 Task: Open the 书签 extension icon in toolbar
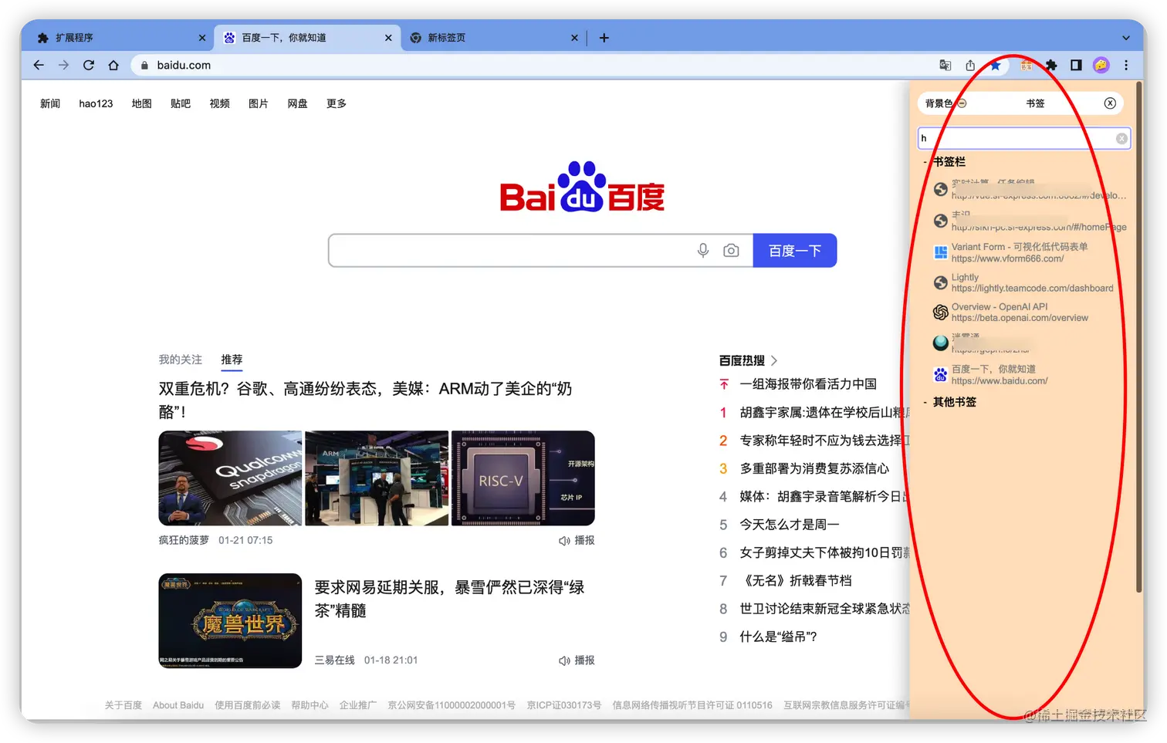pos(1026,66)
